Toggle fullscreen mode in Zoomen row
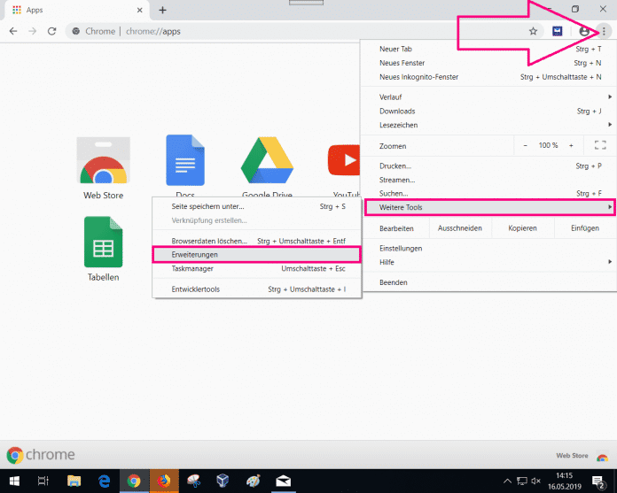Screen dimensions: 617x493 pos(600,145)
